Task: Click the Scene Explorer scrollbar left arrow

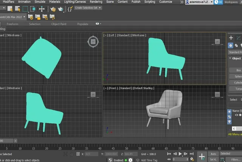Action: pos(234,129)
